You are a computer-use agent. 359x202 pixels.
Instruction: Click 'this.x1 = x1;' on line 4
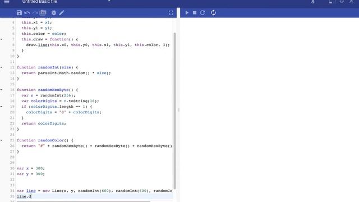pos(36,22)
